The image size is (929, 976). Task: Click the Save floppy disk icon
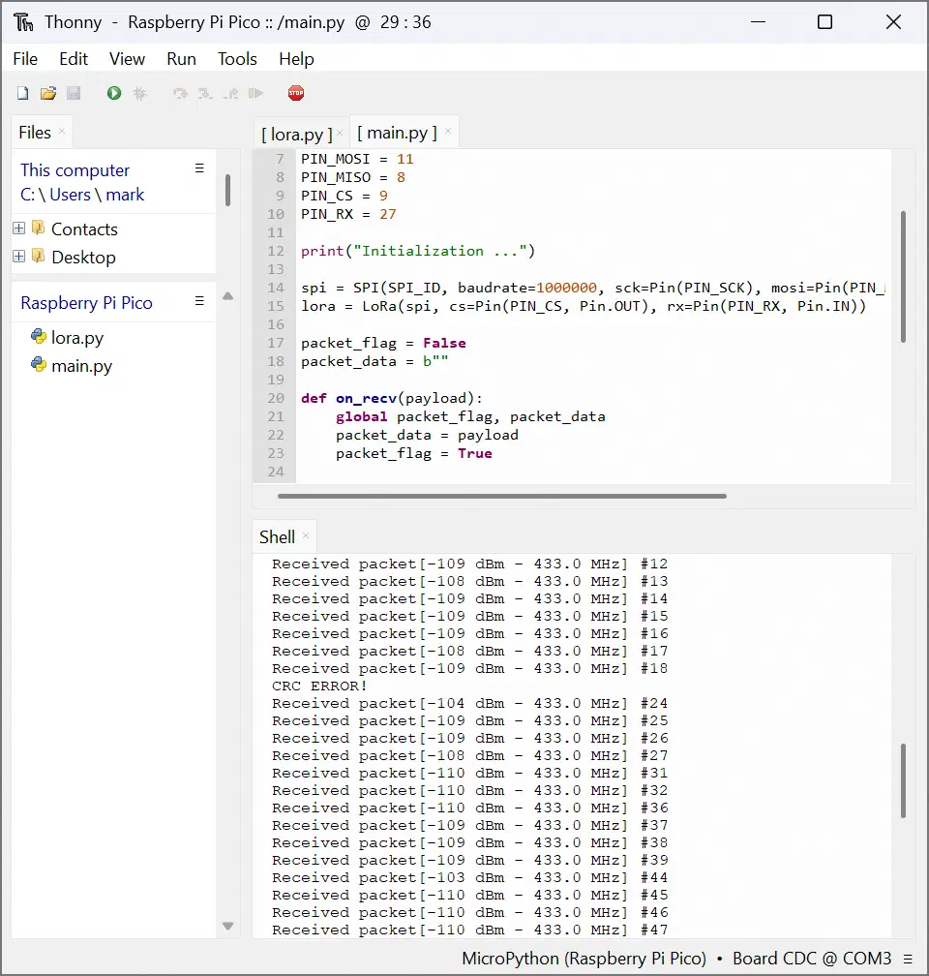click(74, 93)
